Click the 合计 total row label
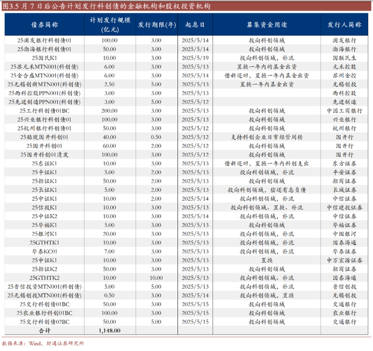The image size is (373, 351). (x=44, y=331)
